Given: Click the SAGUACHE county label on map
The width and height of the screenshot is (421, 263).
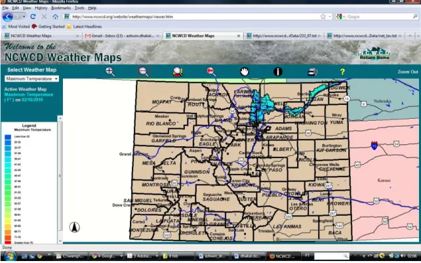Looking at the screenshot, I should [216, 199].
